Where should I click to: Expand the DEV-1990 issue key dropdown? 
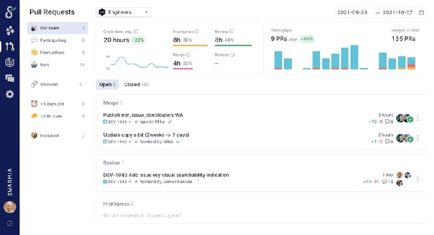click(x=130, y=141)
